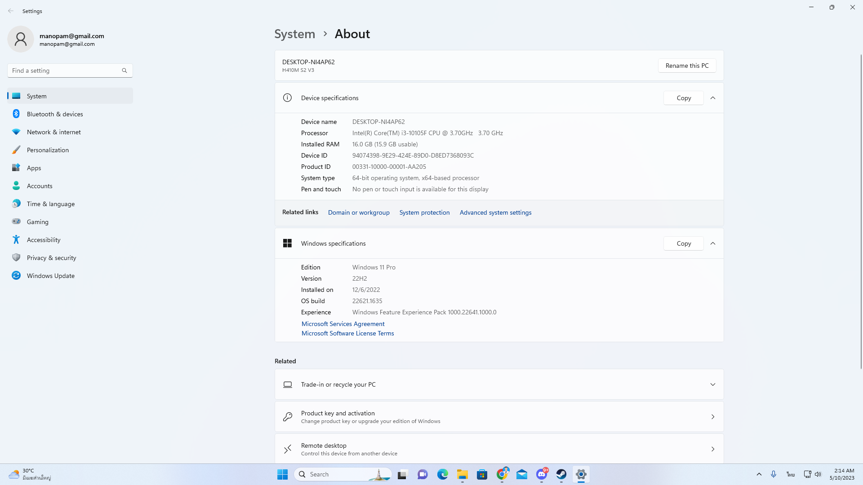Open Advanced system settings link
863x485 pixels.
coord(495,212)
